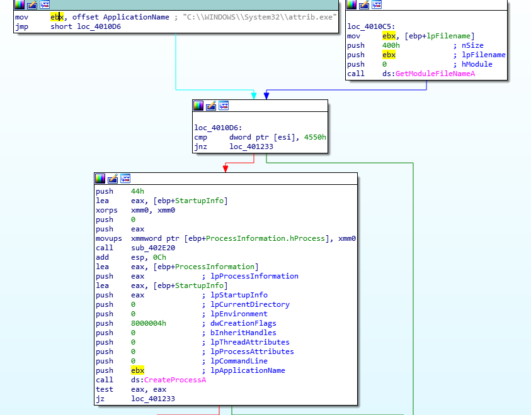The height and width of the screenshot is (415, 531).
Task: Click the CreateProcessA function name
Action: coord(175,380)
